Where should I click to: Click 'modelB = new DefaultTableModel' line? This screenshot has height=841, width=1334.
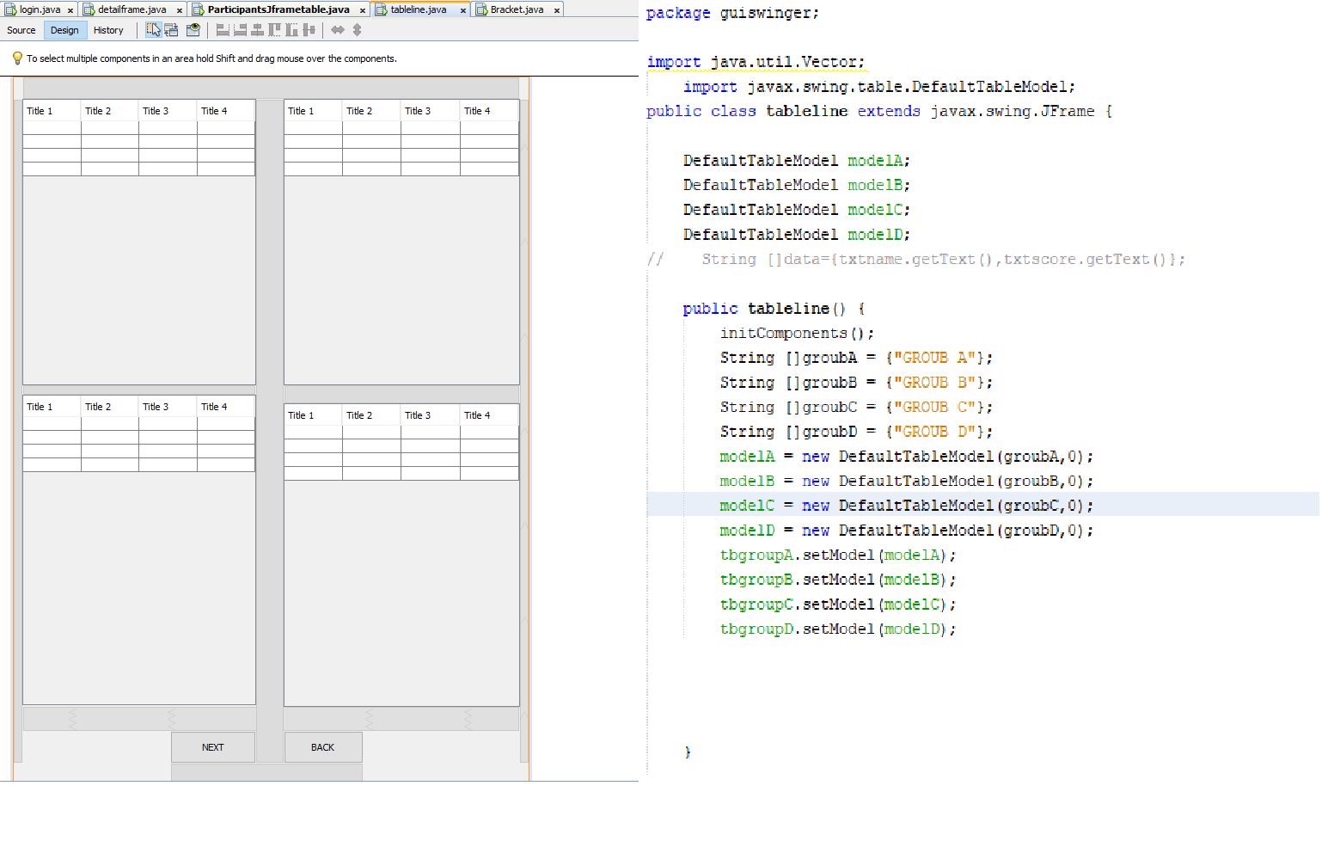tap(907, 482)
